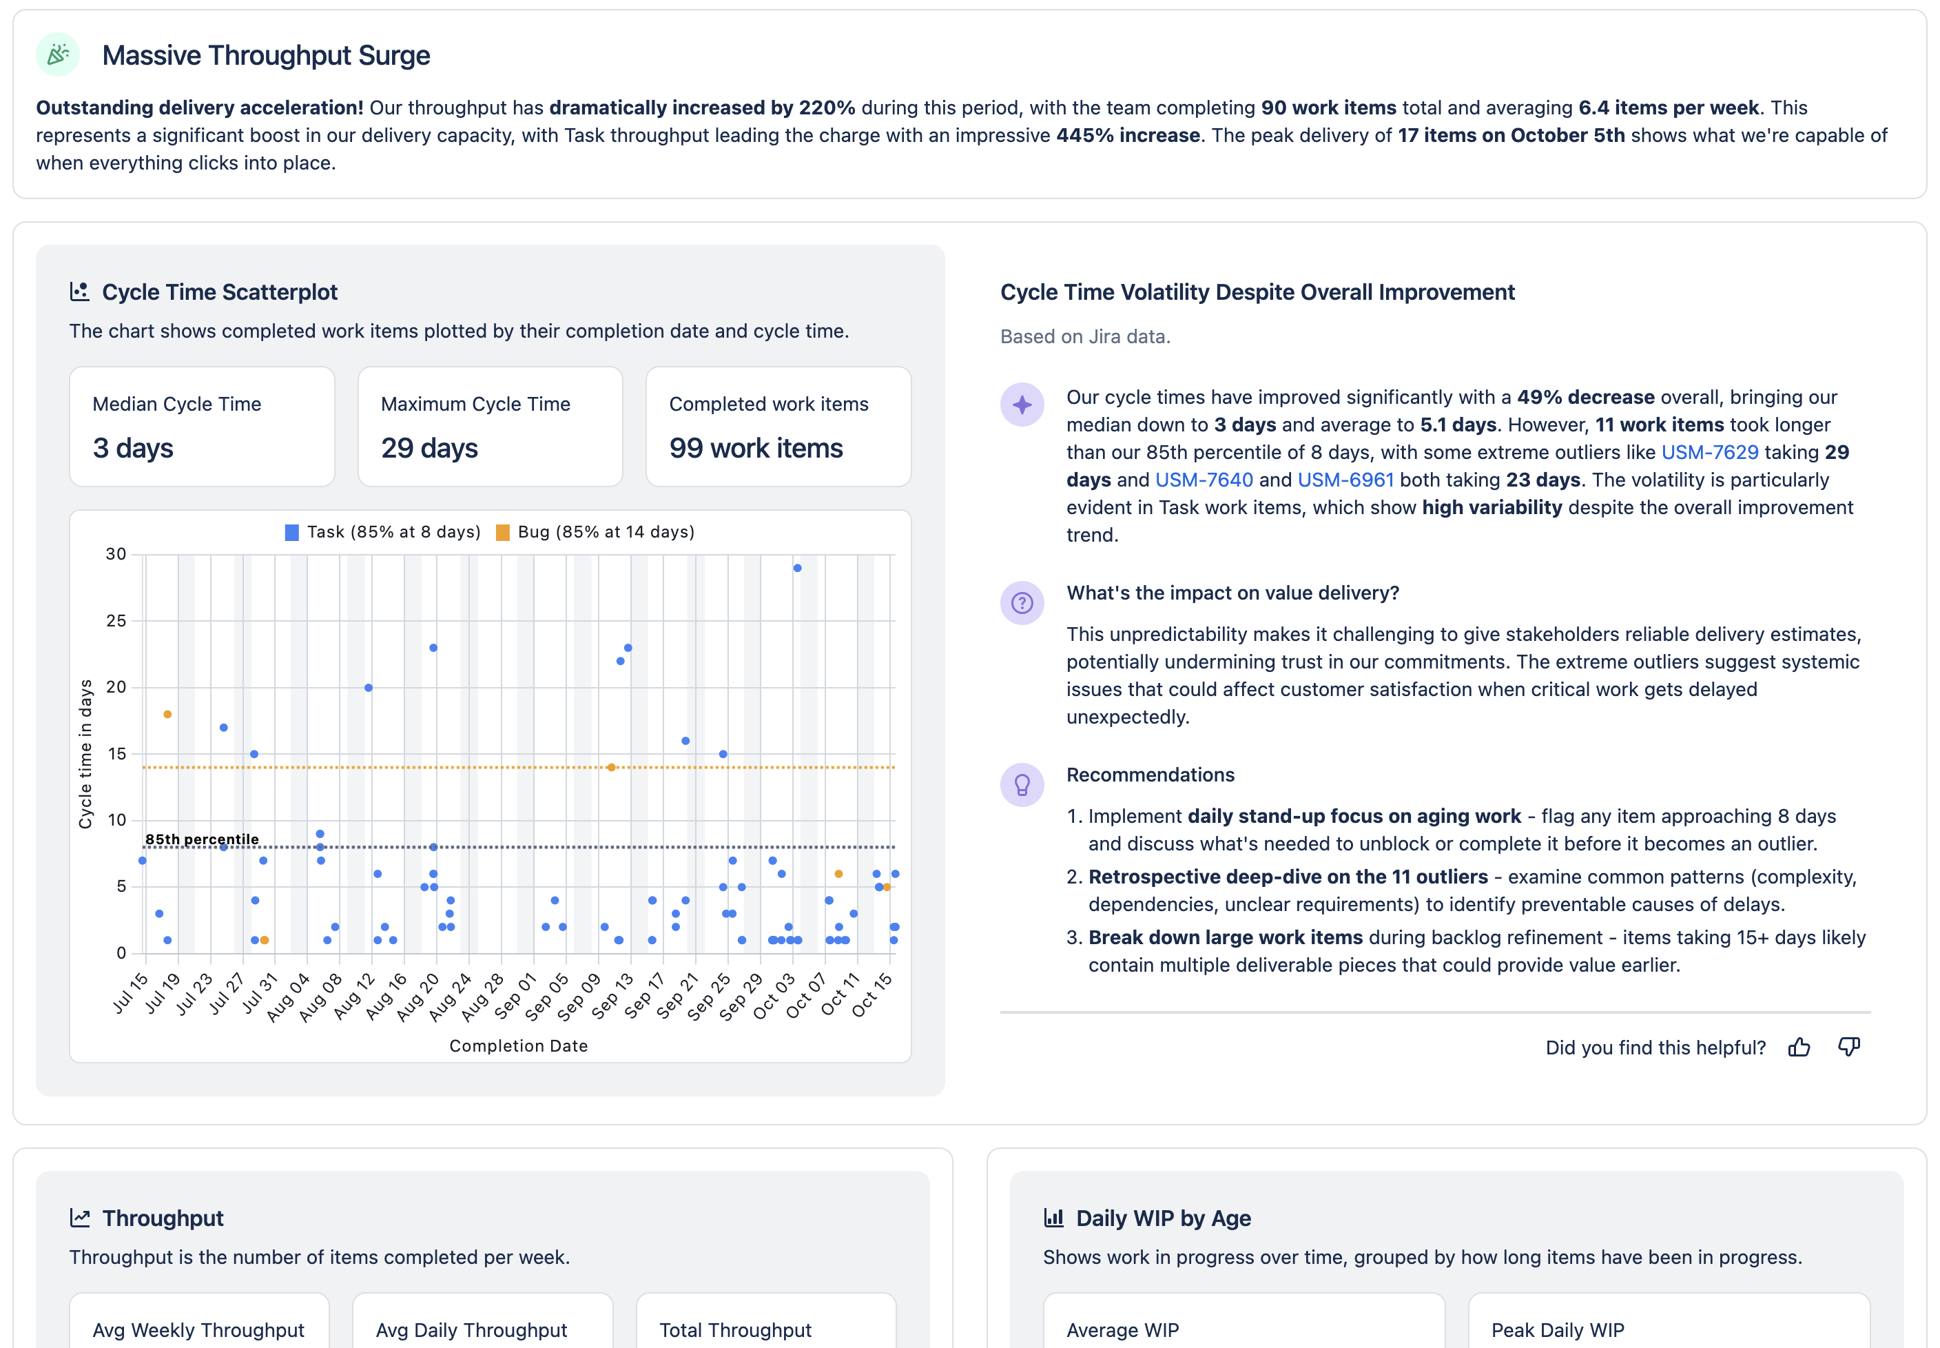This screenshot has width=1940, height=1348.
Task: Open the USM-7629 work item link
Action: (1709, 453)
